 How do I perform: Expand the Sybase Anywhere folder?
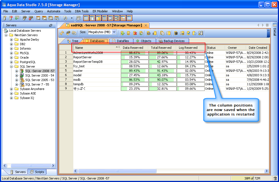point(11,89)
